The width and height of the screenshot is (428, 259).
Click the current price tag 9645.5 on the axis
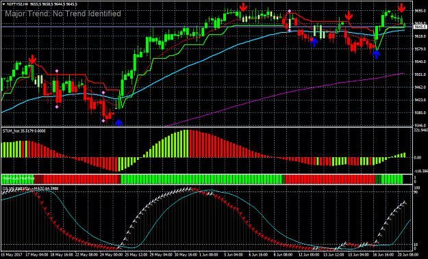[x=420, y=27]
